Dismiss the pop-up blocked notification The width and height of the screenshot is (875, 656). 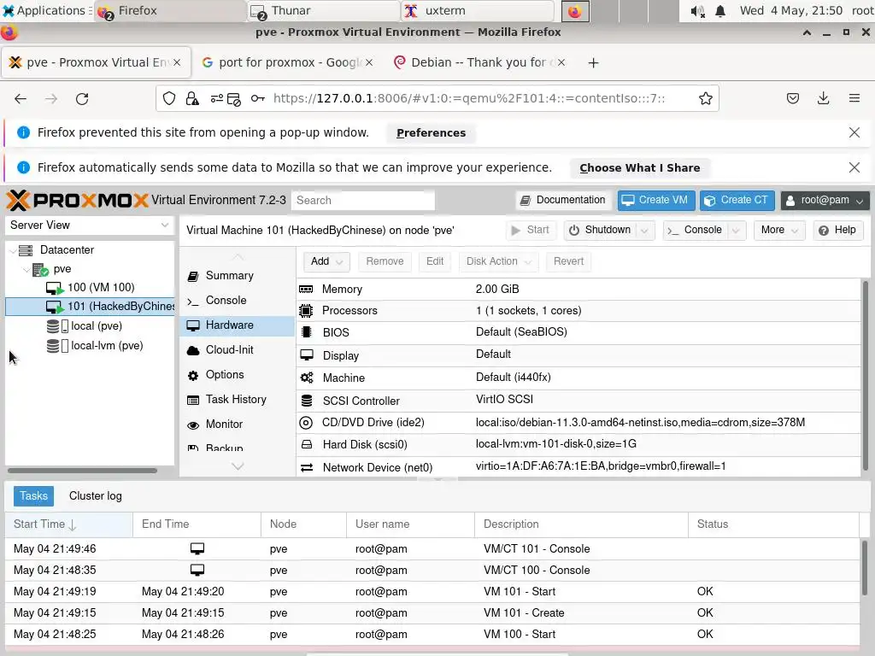[x=854, y=132]
